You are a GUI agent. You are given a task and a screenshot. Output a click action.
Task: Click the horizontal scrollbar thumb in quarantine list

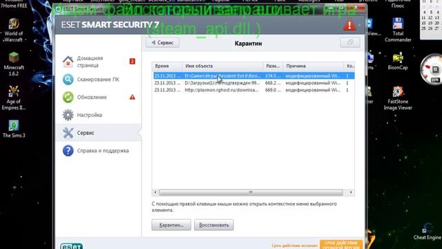(251, 192)
